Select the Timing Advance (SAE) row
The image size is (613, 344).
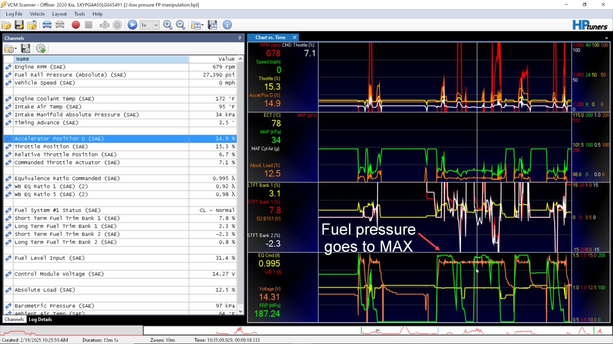coord(120,122)
